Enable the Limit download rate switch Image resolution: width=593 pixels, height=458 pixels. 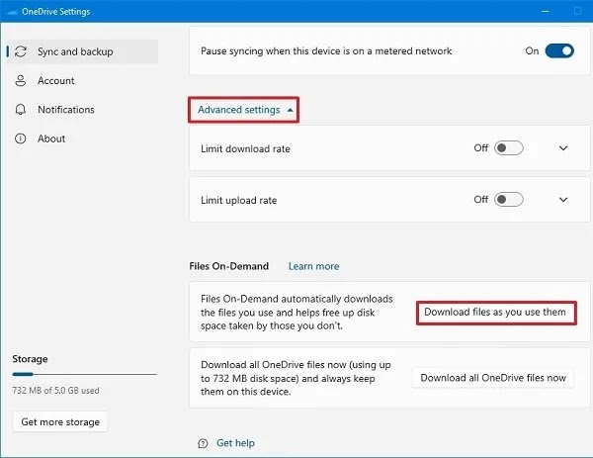509,148
